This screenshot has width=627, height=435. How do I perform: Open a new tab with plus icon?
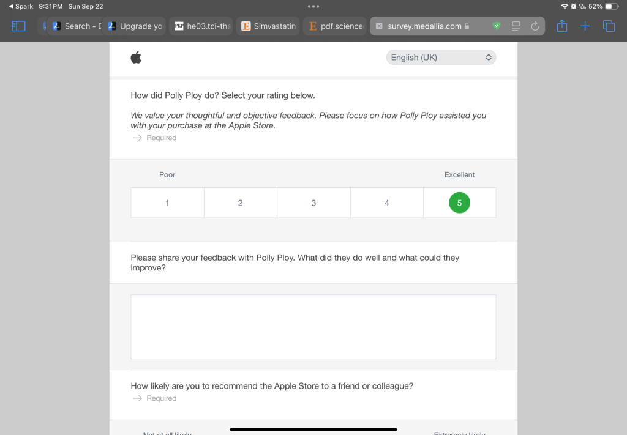pyautogui.click(x=585, y=26)
